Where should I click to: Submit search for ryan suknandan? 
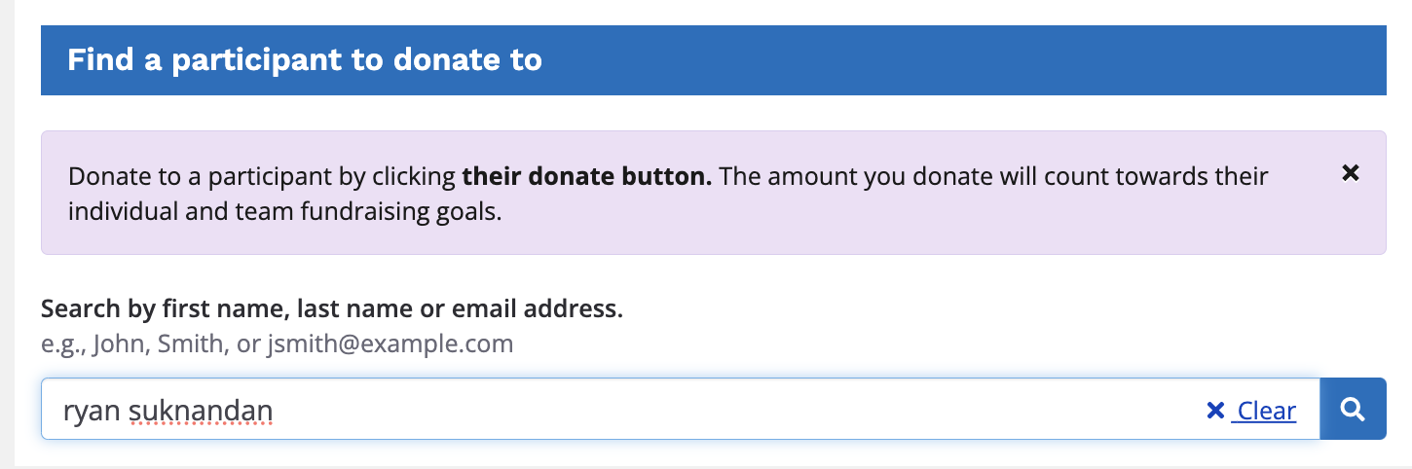(1353, 409)
